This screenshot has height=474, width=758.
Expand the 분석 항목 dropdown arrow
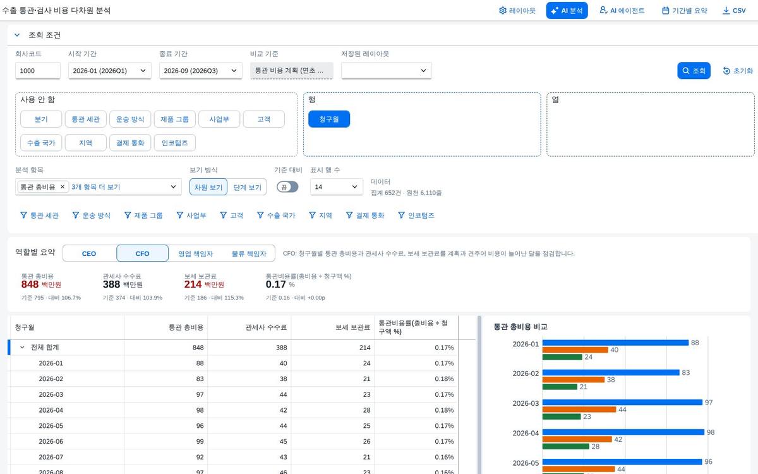tap(174, 187)
